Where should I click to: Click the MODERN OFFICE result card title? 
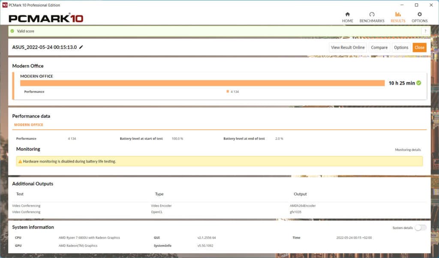(x=36, y=76)
